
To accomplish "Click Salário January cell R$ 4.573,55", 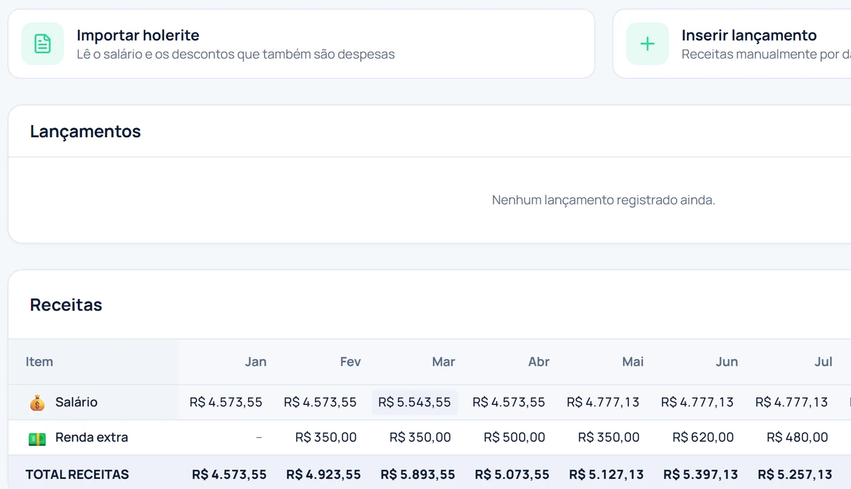I will tap(226, 402).
